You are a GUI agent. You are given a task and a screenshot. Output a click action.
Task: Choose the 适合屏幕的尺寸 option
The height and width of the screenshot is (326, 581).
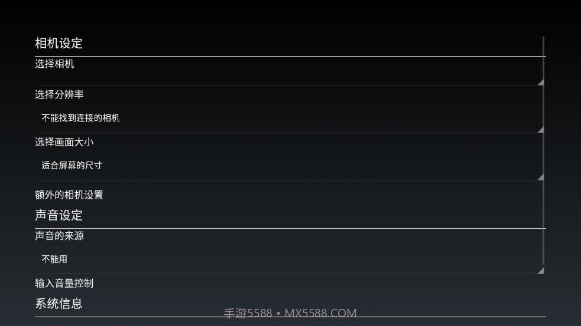tap(72, 166)
